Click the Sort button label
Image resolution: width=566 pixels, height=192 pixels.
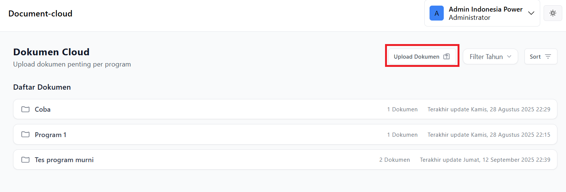pos(535,57)
